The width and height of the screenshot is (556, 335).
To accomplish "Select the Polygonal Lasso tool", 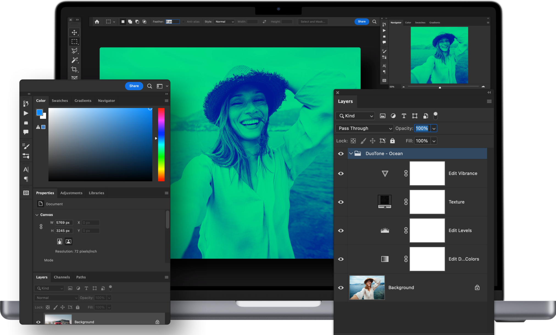I will [74, 51].
